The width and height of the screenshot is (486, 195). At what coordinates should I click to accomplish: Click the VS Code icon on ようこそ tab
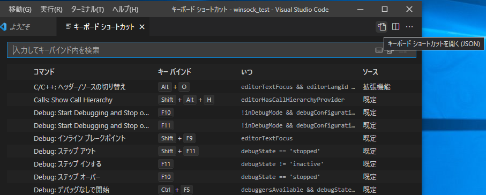pos(3,27)
